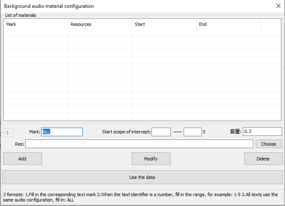The width and height of the screenshot is (285, 206).
Task: Click the greyed-out -1 index box
Action: pyautogui.click(x=9, y=133)
